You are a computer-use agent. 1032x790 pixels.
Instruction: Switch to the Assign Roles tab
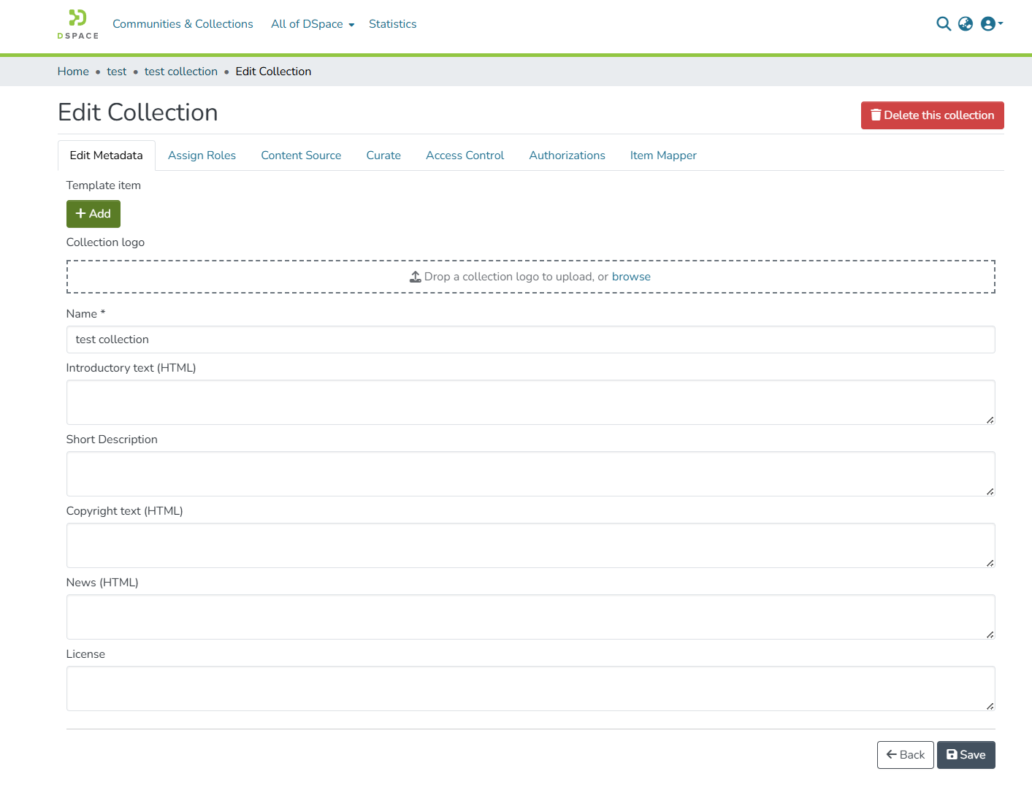tap(202, 156)
